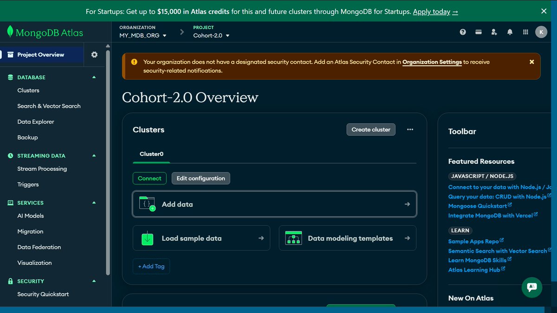Open the Cohort-2.0 project dropdown
This screenshot has height=313, width=557.
point(212,36)
